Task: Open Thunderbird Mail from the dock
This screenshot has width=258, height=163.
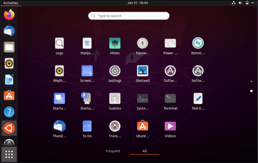Action: (x=9, y=31)
